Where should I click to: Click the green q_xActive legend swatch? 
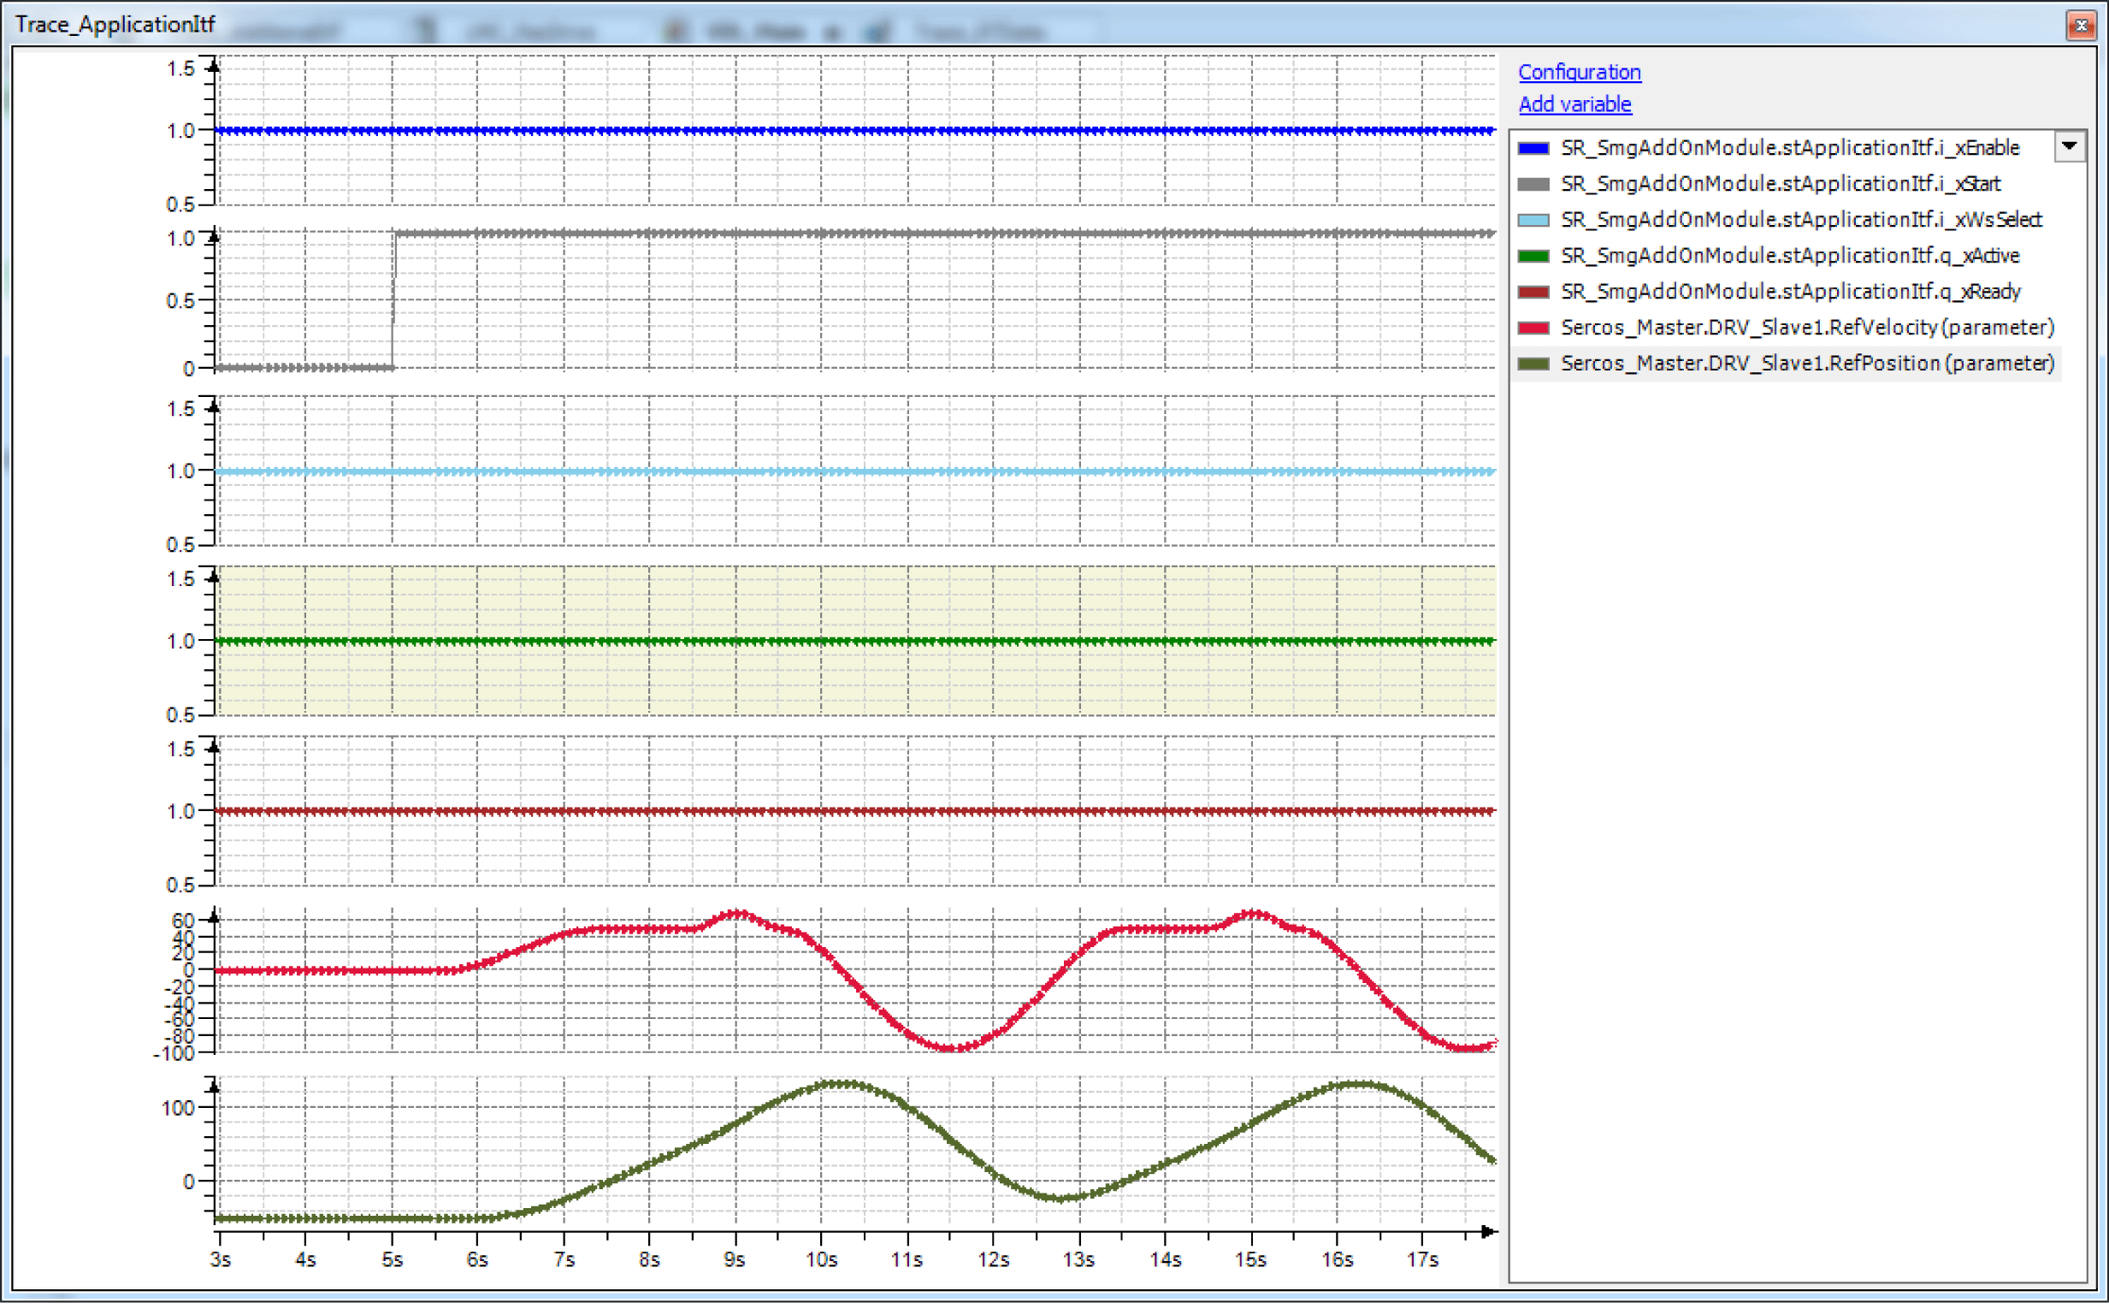tap(1533, 257)
